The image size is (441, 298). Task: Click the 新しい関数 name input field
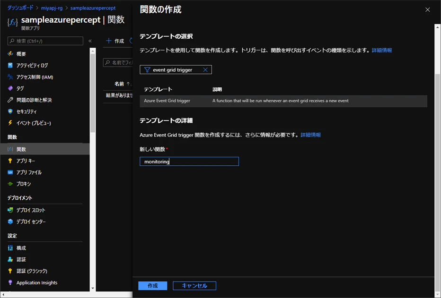[x=189, y=162]
